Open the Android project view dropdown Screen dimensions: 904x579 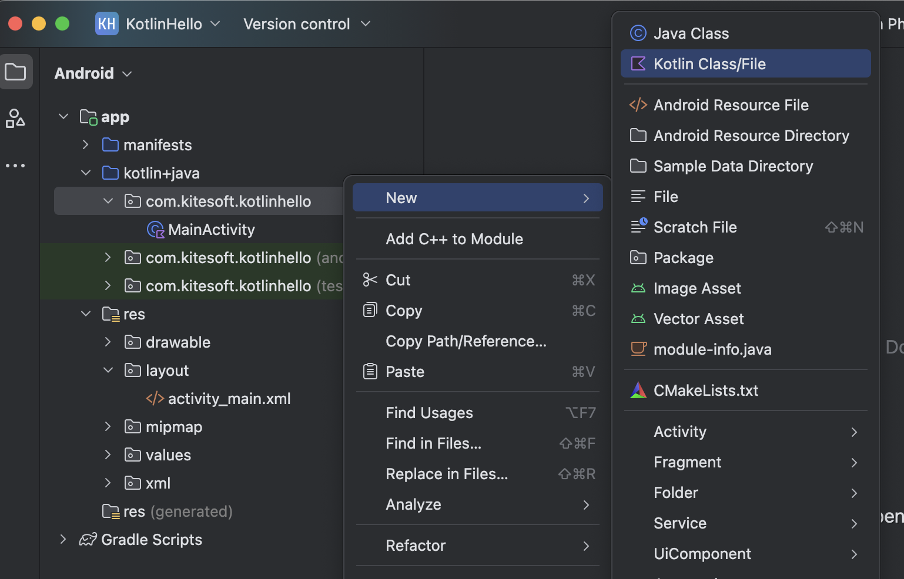[93, 73]
